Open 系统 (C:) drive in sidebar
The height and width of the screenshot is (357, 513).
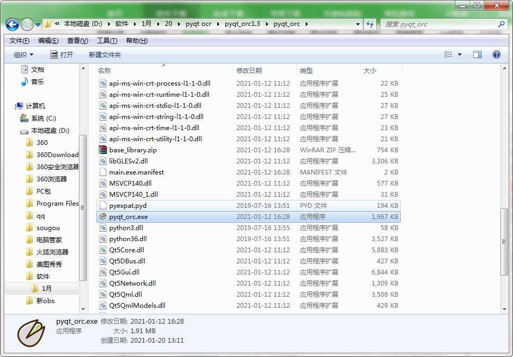(x=43, y=118)
